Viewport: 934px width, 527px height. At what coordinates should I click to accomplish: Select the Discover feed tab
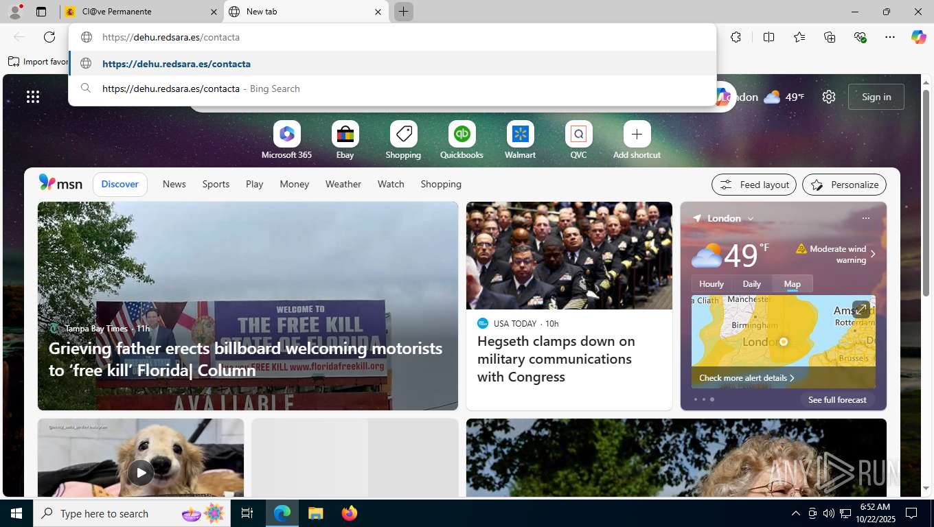120,184
